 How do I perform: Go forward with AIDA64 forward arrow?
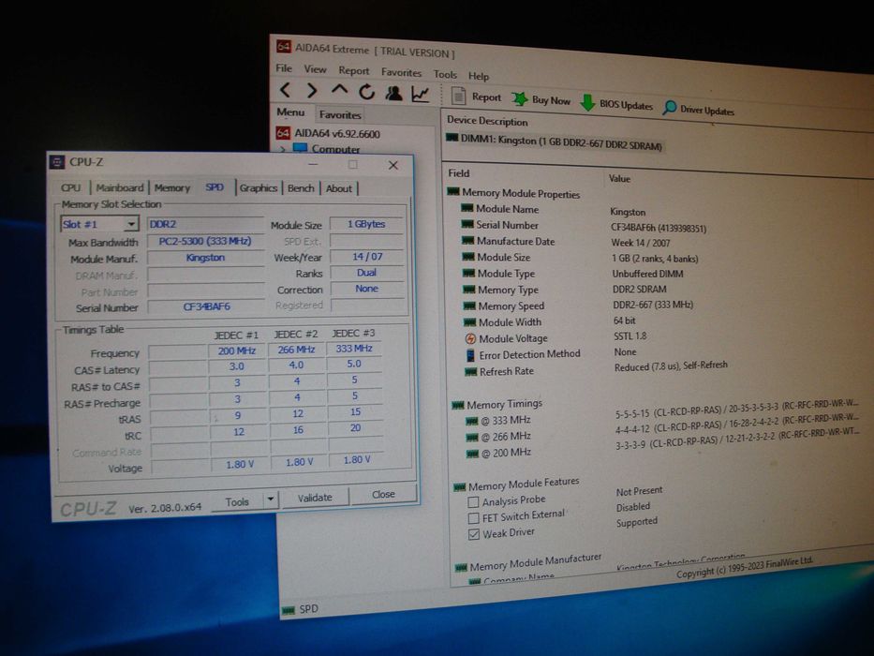click(312, 90)
